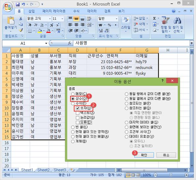Screen dimensions: 196x180
Task: Open font size dropdown
Action: 62,19
